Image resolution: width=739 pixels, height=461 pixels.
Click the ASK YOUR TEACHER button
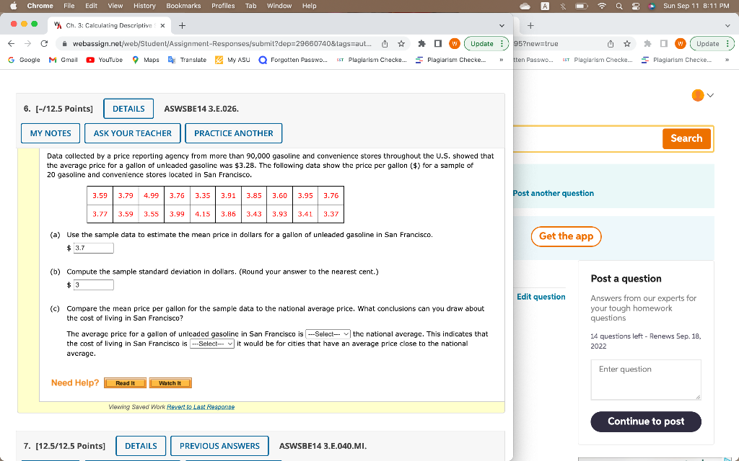(132, 133)
